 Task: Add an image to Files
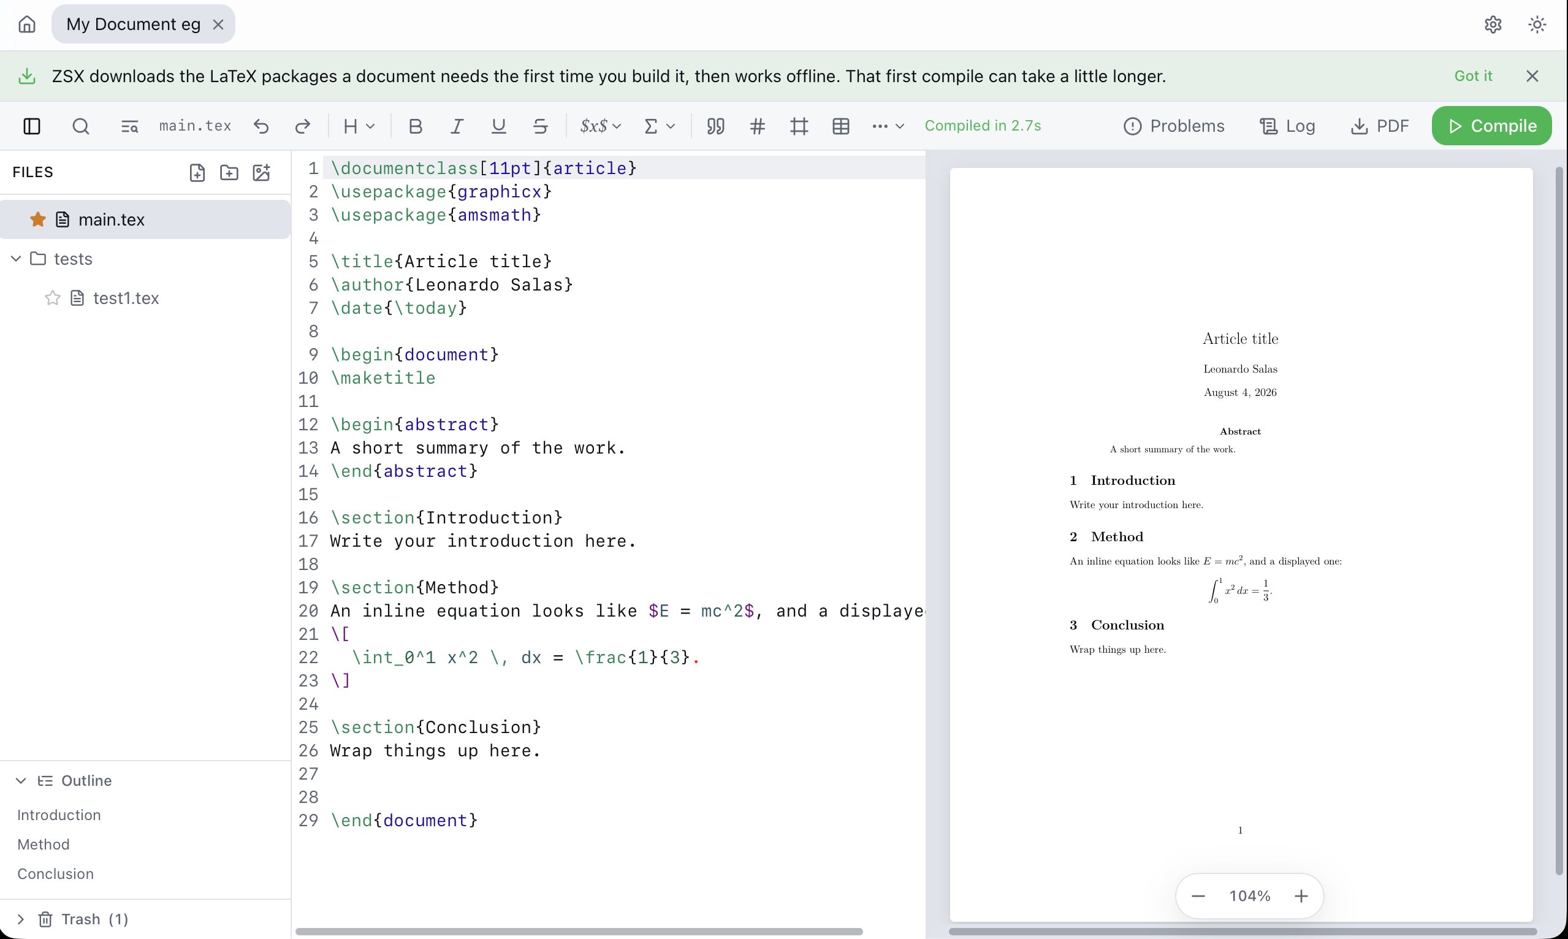point(261,173)
